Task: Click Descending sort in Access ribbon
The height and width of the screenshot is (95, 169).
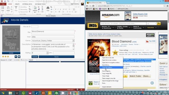Action: click(23, 9)
